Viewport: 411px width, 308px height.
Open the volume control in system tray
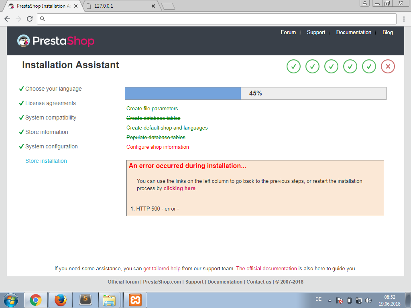coord(368,300)
